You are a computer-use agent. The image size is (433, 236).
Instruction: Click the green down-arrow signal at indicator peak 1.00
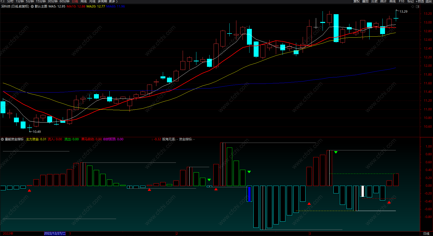336,152
